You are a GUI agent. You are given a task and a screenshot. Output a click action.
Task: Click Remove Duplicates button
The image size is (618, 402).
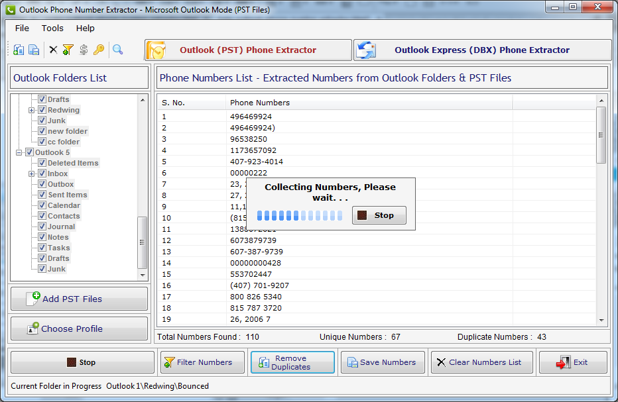[292, 362]
